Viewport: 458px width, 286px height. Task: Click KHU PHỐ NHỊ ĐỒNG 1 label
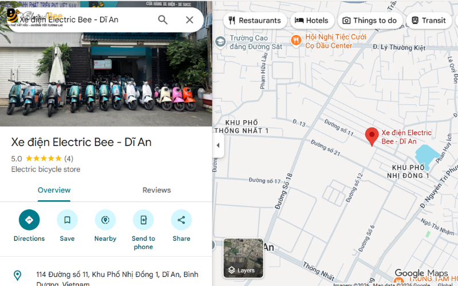click(x=408, y=172)
